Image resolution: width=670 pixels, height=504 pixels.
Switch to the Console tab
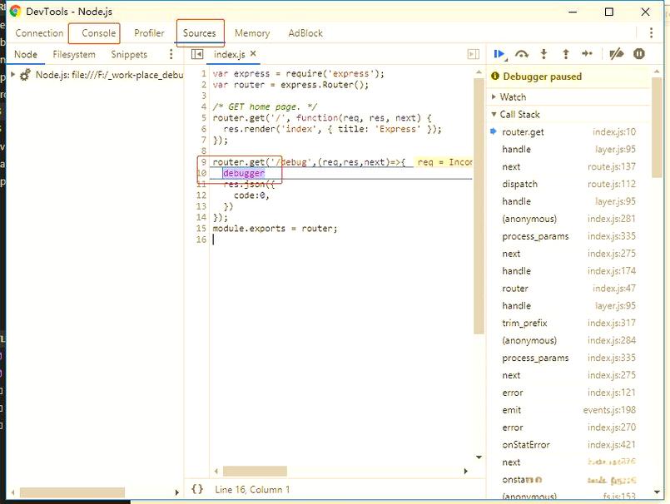99,33
